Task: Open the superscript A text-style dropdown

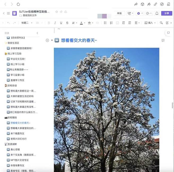Action: point(74,23)
